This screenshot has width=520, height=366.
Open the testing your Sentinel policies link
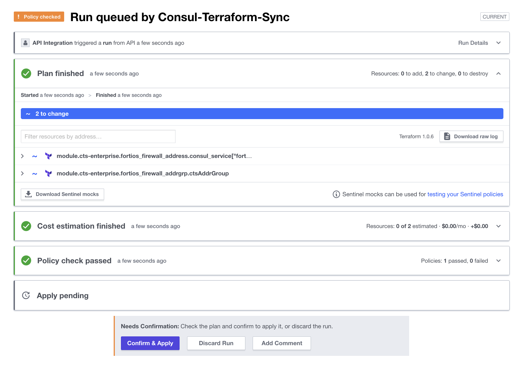[x=465, y=194]
